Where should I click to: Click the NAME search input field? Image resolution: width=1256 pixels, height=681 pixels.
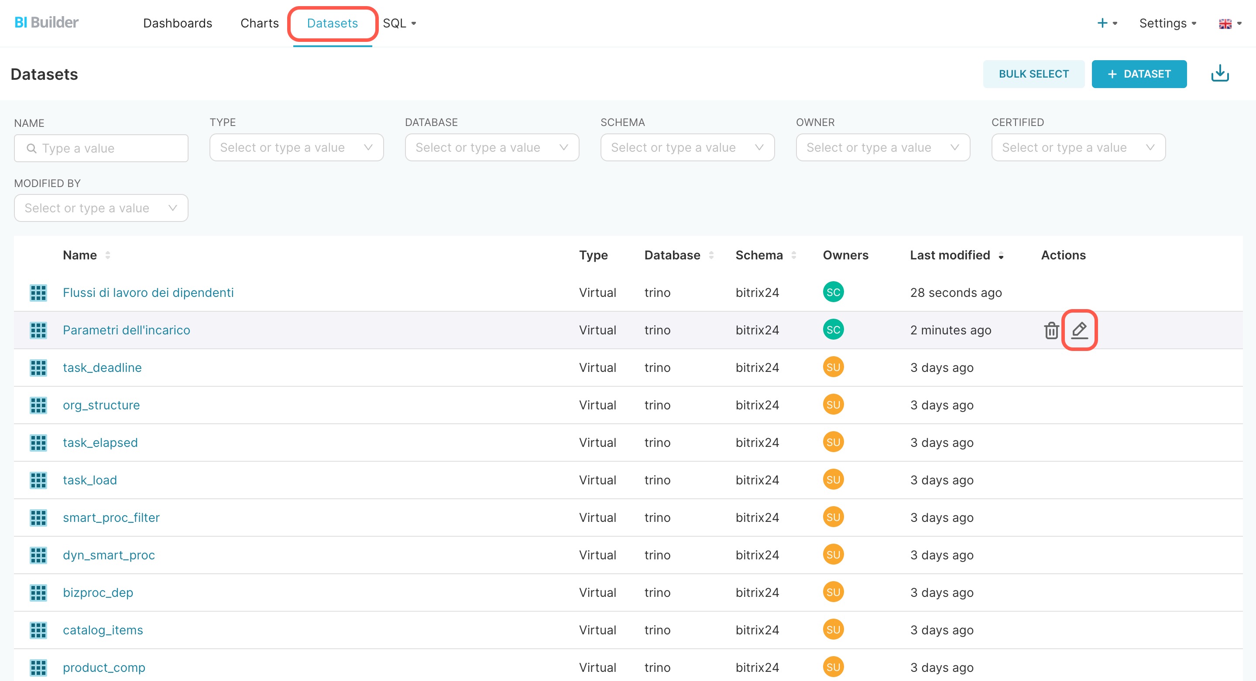point(101,148)
